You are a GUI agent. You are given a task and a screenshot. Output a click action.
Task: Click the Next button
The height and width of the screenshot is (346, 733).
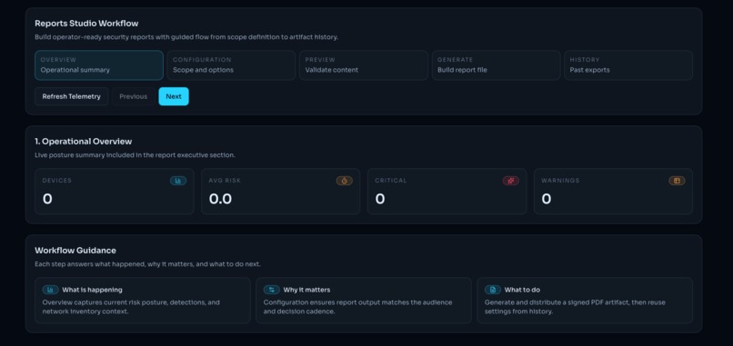174,96
